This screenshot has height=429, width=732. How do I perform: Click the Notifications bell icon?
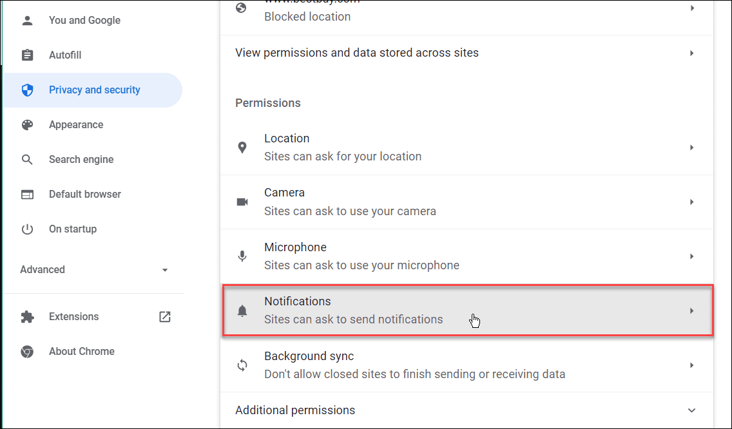[x=242, y=311]
